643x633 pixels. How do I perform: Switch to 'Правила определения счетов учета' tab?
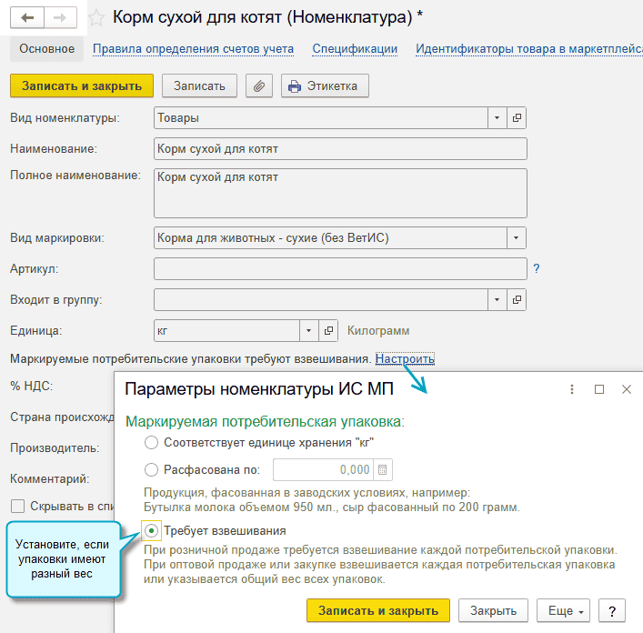point(193,49)
